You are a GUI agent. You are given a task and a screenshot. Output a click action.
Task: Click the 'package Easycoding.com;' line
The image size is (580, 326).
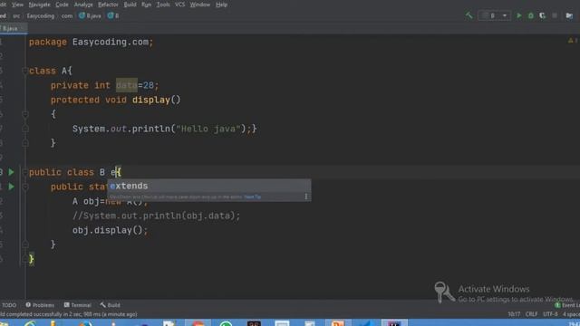[x=91, y=42]
